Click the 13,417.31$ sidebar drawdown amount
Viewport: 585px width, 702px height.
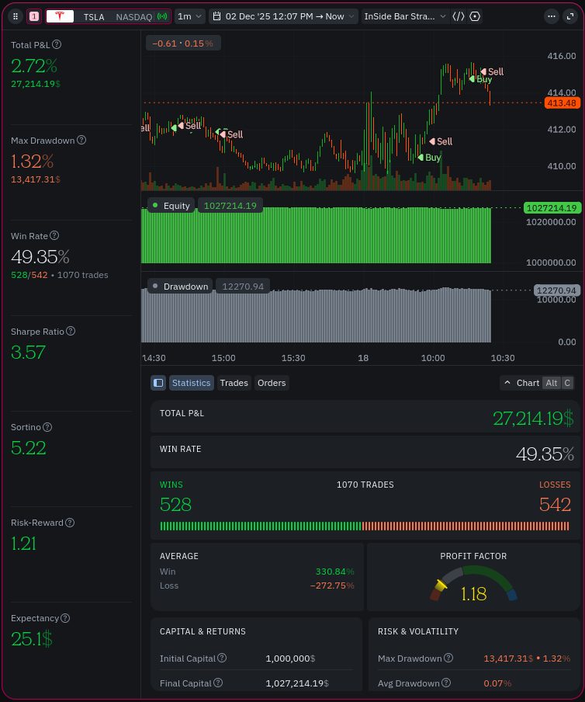(36, 179)
